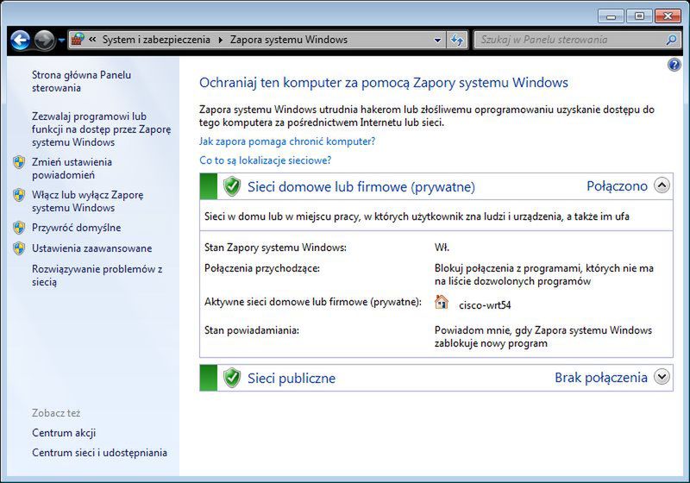
Task: Open Co to są lokalizacje sieciowe? link
Action: pos(266,160)
